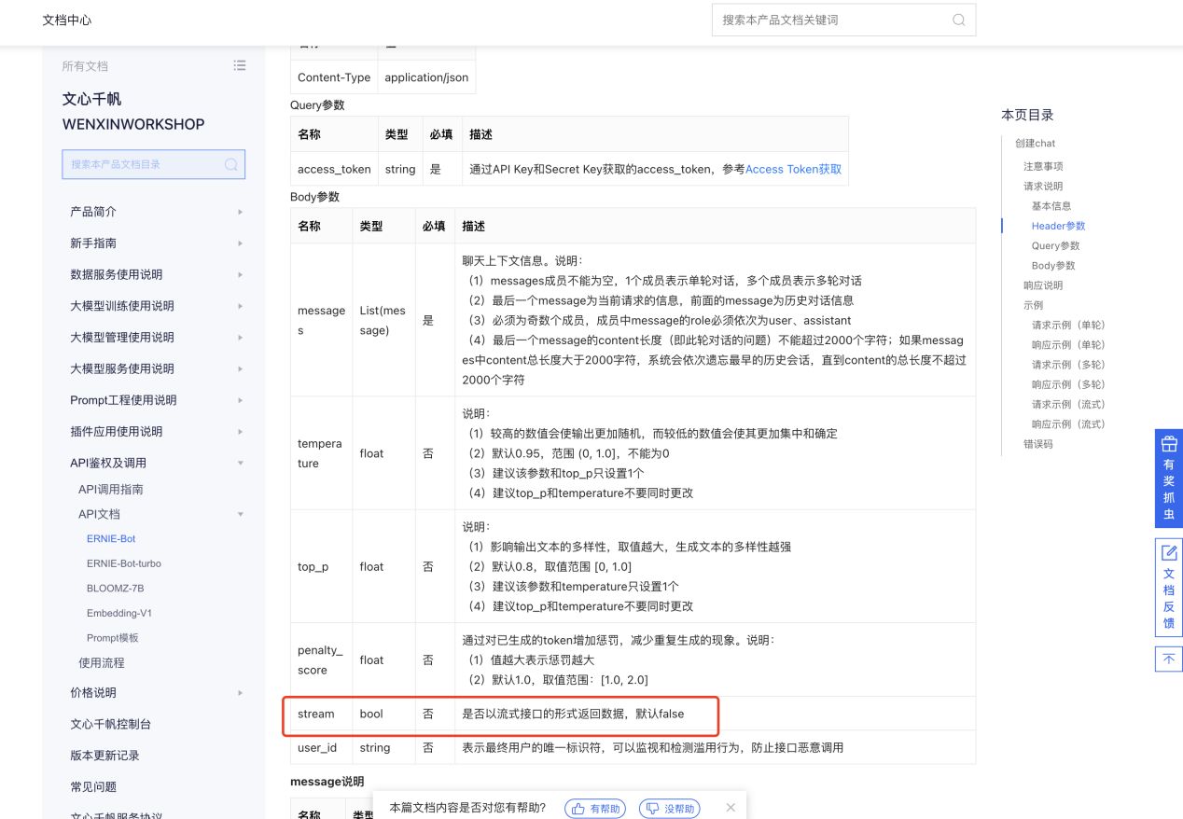Click the sidebar catalog search magnifier icon
This screenshot has width=1183, height=819.
(230, 164)
